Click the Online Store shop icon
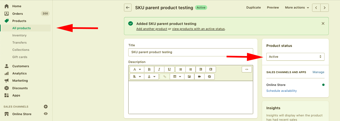This screenshot has height=121, width=340. [7, 114]
